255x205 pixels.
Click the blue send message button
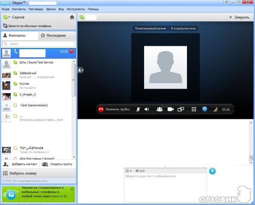[x=213, y=171]
